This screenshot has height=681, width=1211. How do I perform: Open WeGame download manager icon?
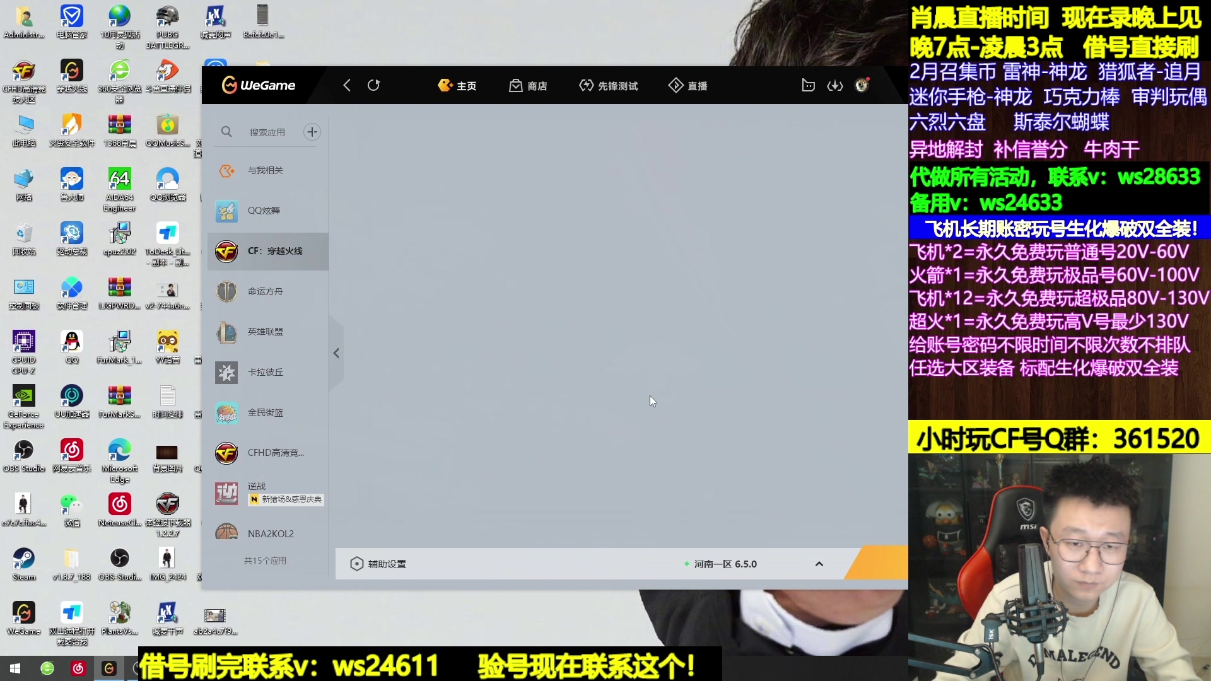point(835,85)
